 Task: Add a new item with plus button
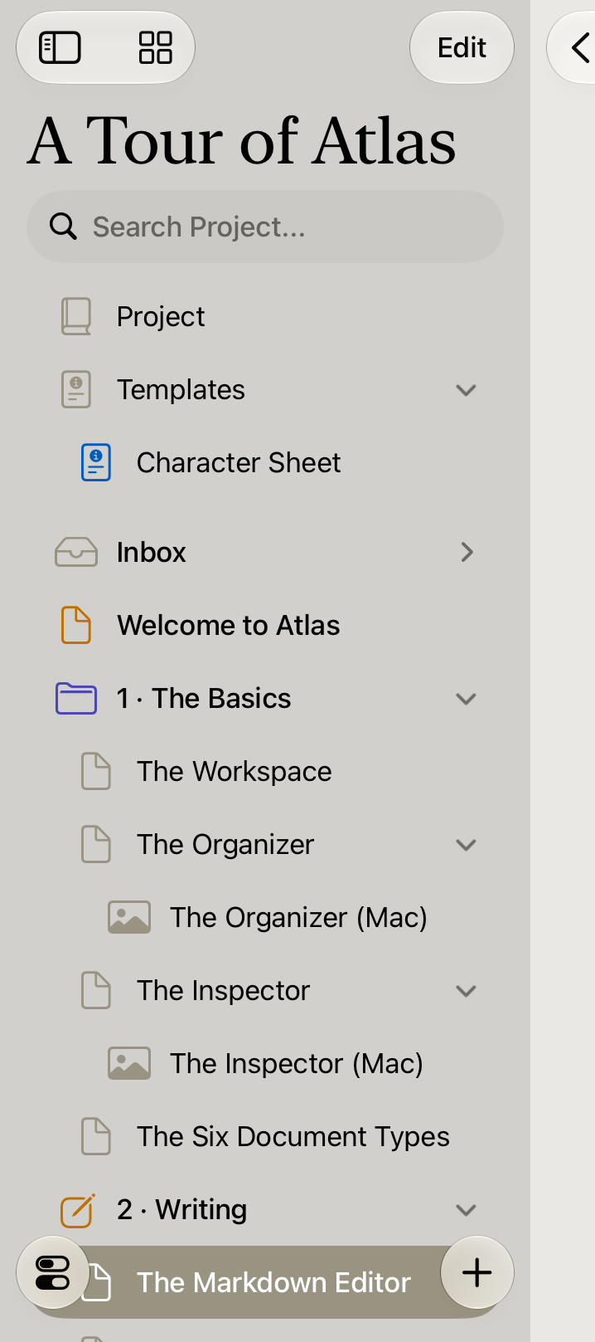[477, 1272]
